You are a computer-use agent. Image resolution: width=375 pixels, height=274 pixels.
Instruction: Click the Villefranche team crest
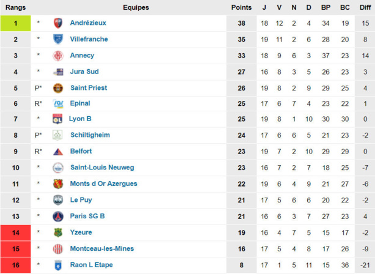tap(58, 39)
